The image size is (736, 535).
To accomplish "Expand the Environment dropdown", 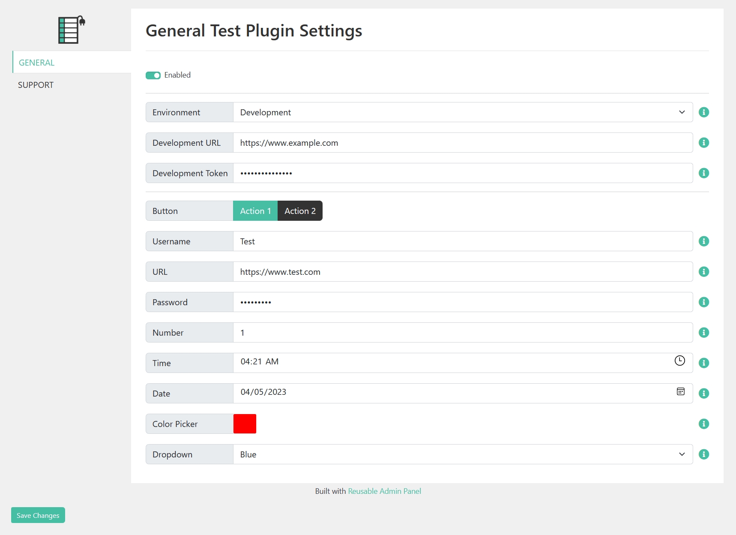I will tap(463, 112).
